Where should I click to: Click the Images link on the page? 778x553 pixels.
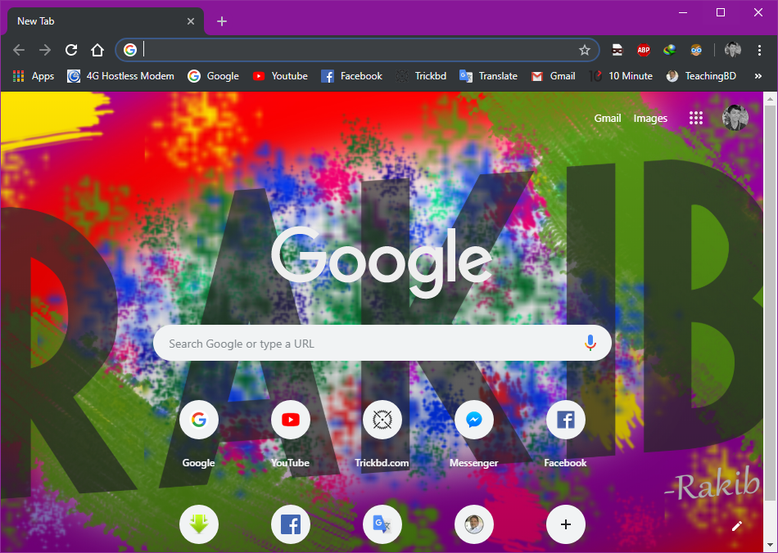[x=650, y=118]
